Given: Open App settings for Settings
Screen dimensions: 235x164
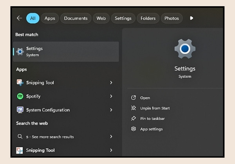Looking at the screenshot, I should (x=152, y=129).
